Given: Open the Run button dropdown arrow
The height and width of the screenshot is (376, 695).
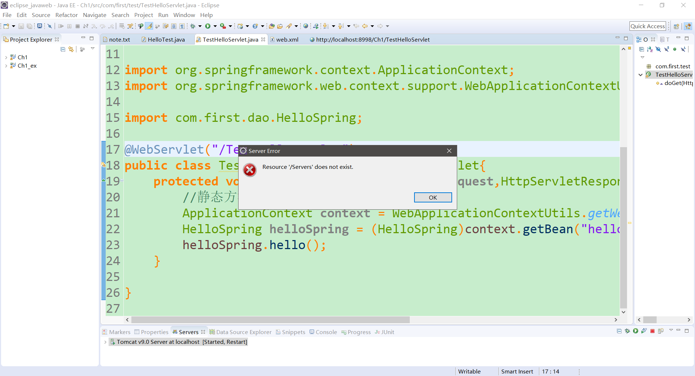Looking at the screenshot, I should click(215, 26).
